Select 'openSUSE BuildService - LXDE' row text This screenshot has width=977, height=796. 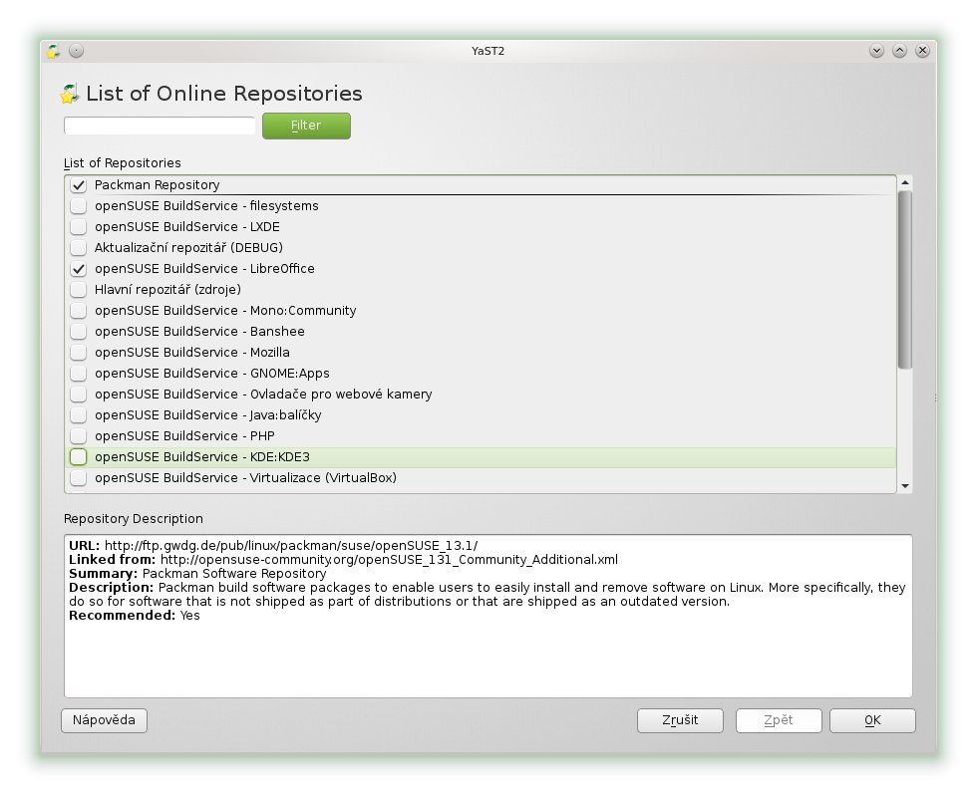click(x=187, y=227)
